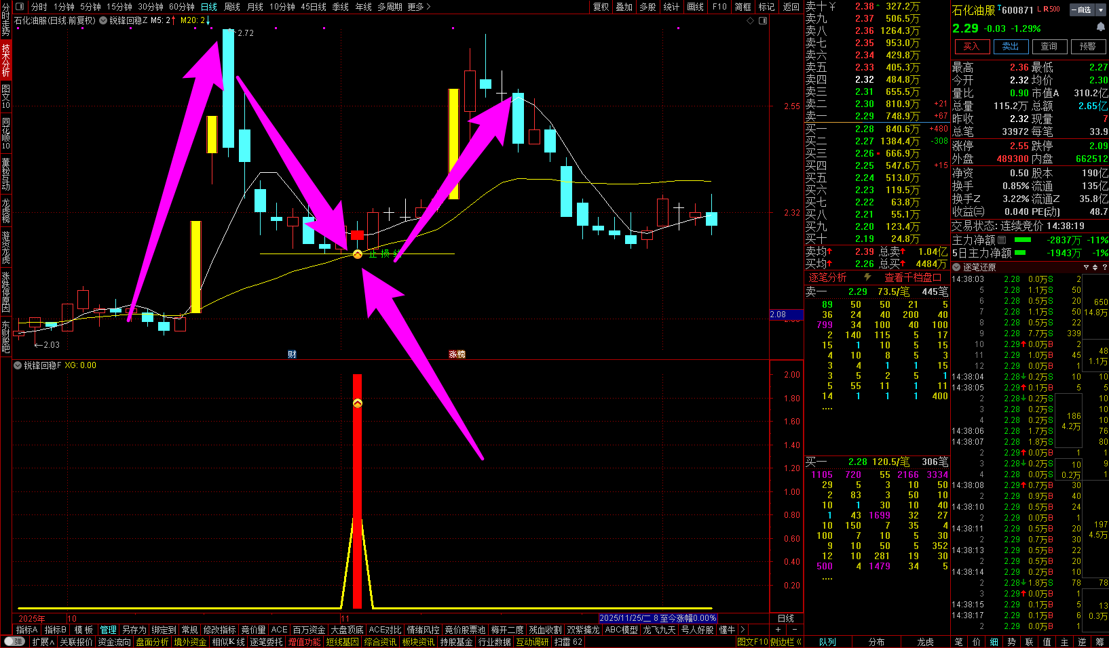
Task: Open F10 from the top toolbar
Action: [719, 7]
